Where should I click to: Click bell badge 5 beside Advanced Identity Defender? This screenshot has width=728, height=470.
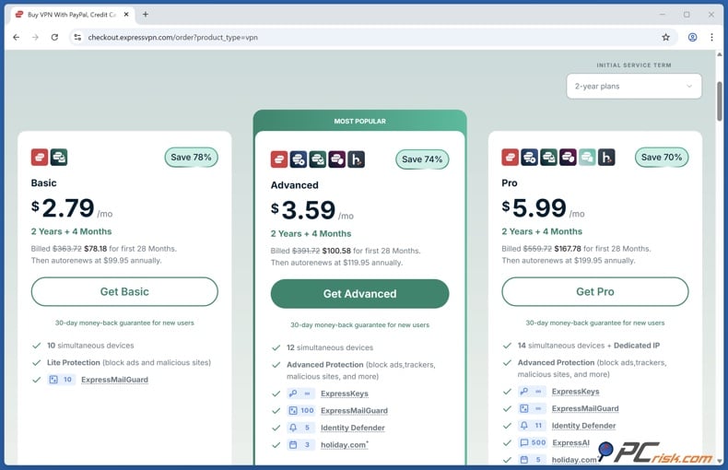click(300, 428)
